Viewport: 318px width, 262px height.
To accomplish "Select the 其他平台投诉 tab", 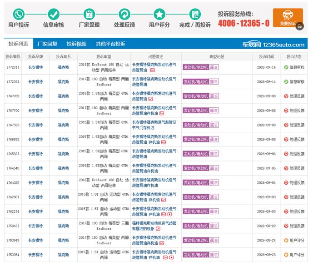I will point(110,44).
